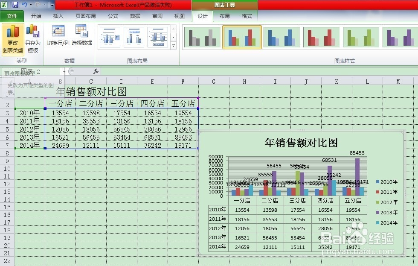Screen dimensions: 418x266
Task: Select column G header
Action: coord(214,82)
